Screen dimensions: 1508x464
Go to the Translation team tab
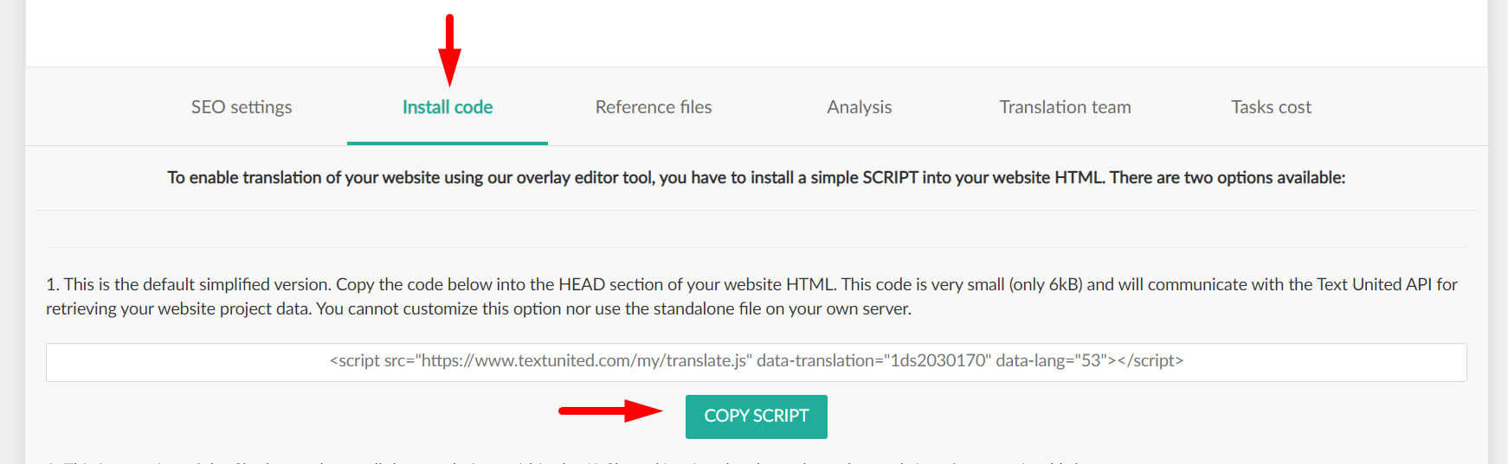(x=1065, y=107)
